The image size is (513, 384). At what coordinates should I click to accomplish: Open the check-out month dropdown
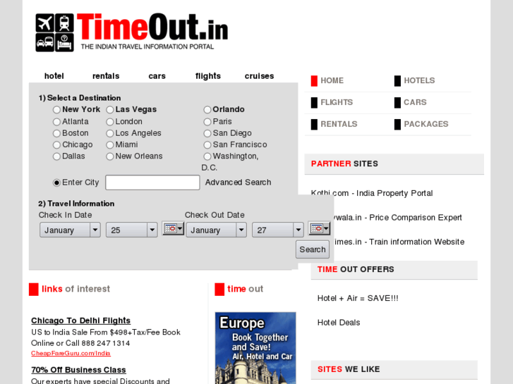216,230
